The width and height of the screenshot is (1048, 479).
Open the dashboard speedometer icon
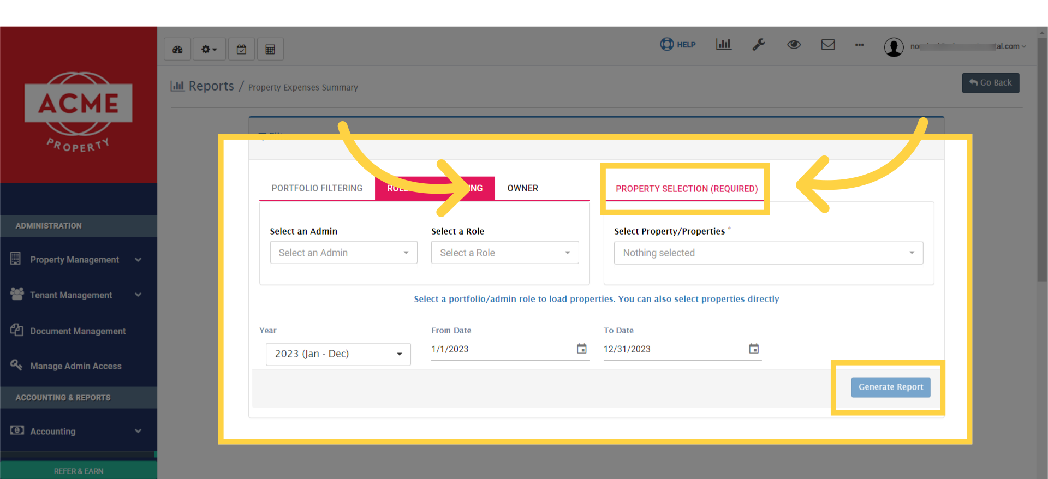coord(177,50)
